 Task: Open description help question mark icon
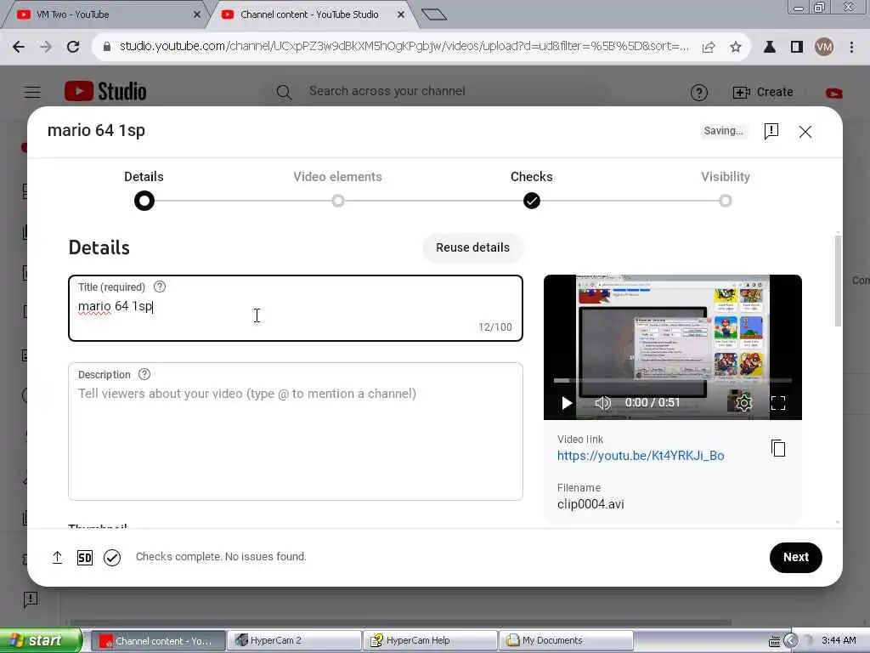[144, 374]
